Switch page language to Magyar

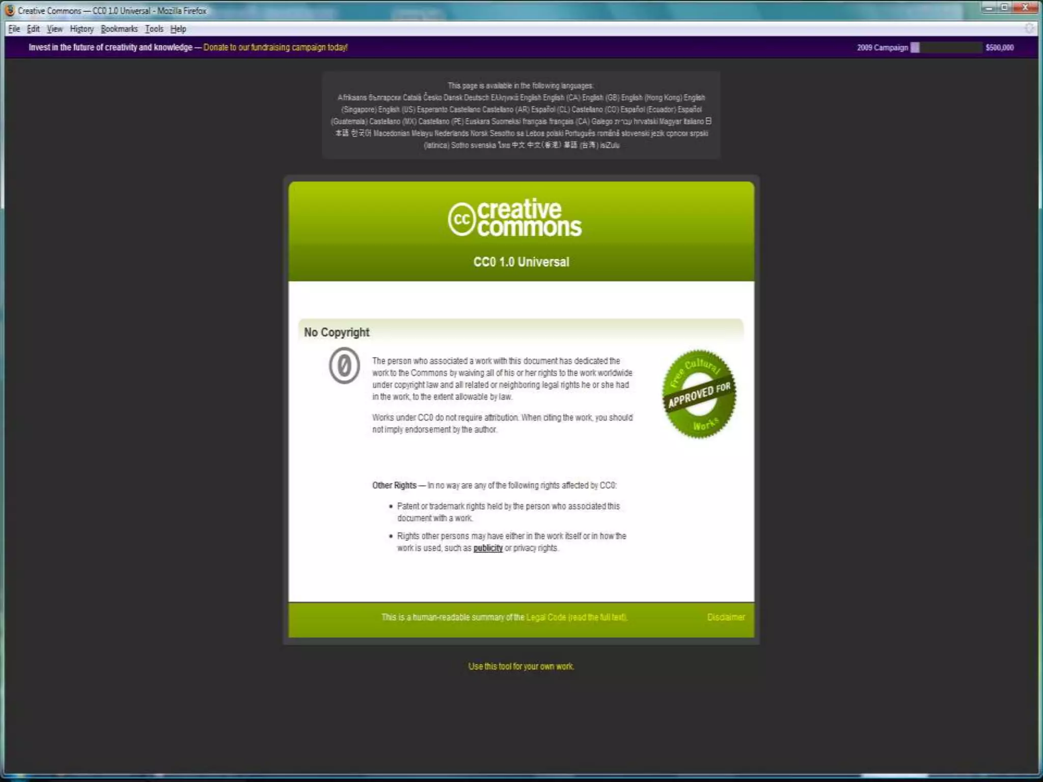tap(670, 121)
